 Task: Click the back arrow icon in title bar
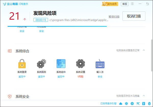tap(148, 4)
